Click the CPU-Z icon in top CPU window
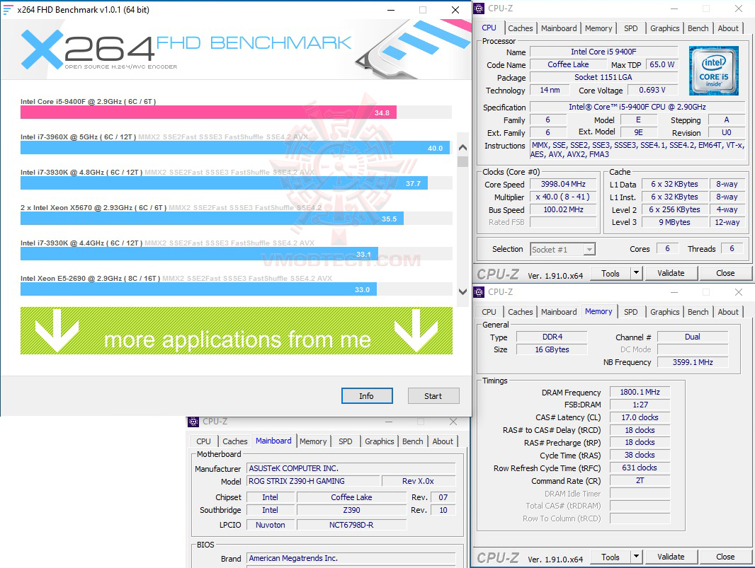Image resolution: width=755 pixels, height=568 pixels. tap(479, 8)
